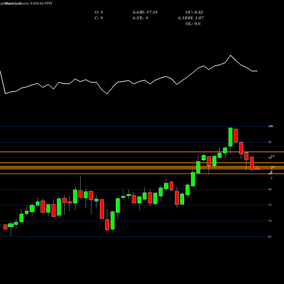The image size is (284, 284).
Task: Click the 100 price axis label
Action: tap(271, 126)
